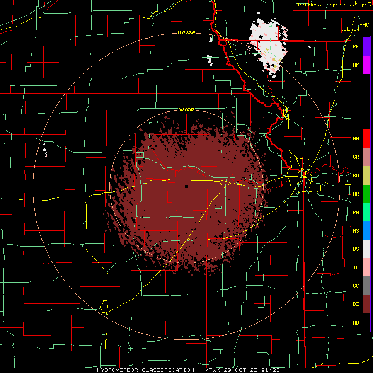373x373 pixels.
Task: Click the purple RF legend color swatch
Action: point(366,46)
